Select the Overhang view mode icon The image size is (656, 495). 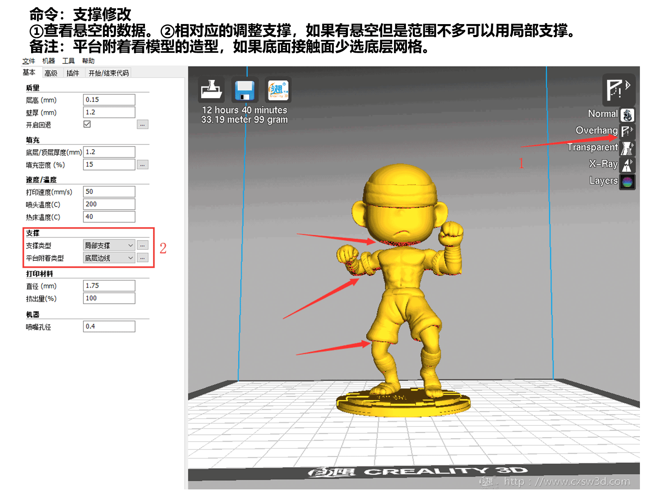(627, 132)
